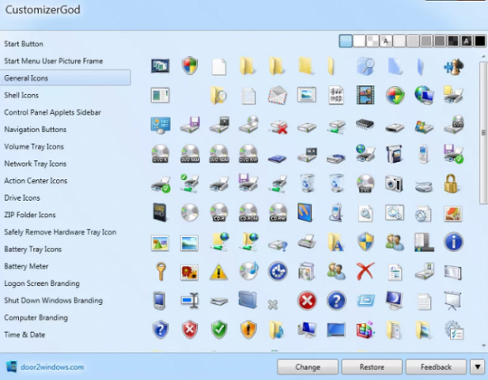Pick the black swatch with letter A
The image size is (488, 380).
[x=467, y=41]
